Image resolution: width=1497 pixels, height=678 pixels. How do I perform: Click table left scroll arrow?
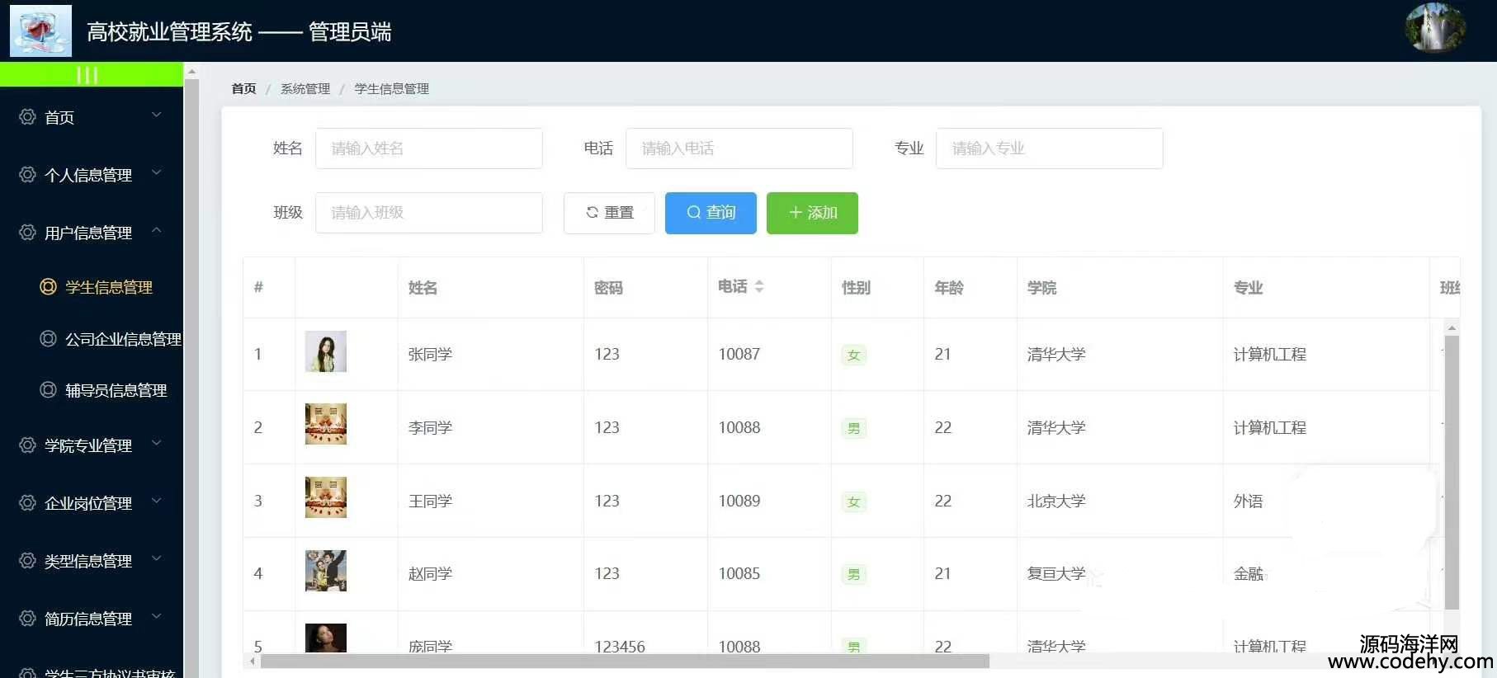coord(253,662)
